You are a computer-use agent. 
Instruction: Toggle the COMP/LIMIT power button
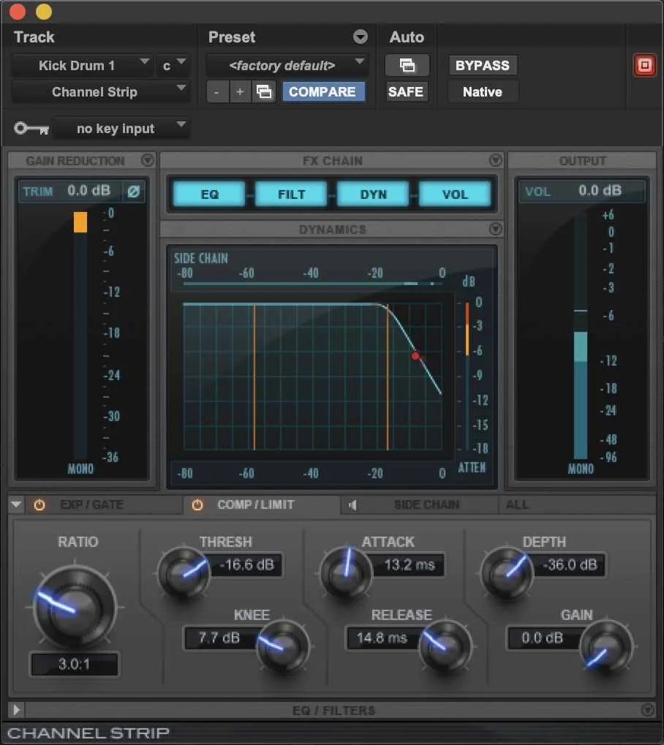click(x=197, y=504)
